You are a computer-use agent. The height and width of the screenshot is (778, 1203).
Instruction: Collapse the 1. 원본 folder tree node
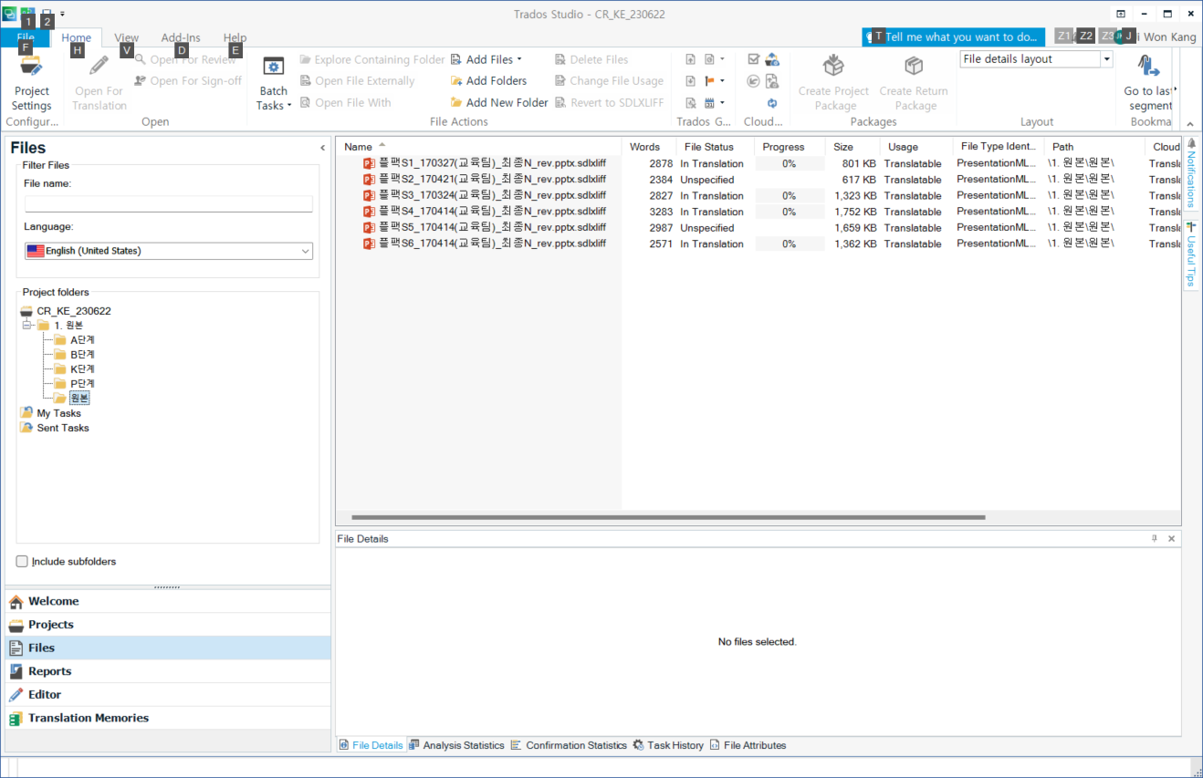tap(26, 326)
